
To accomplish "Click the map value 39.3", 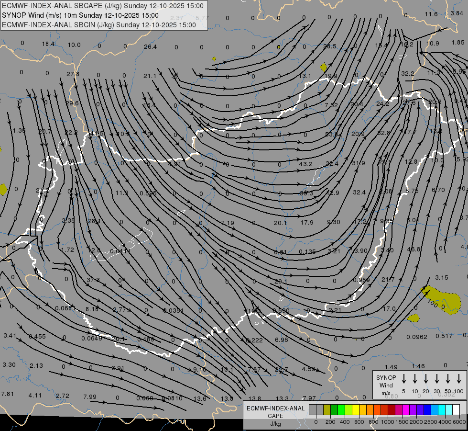I will 306,193.
